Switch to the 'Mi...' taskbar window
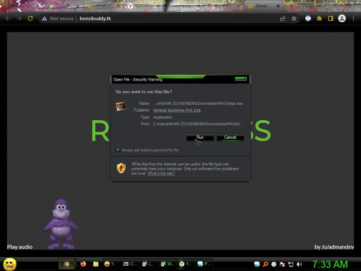This screenshot has width=361, height=271. click(x=167, y=264)
